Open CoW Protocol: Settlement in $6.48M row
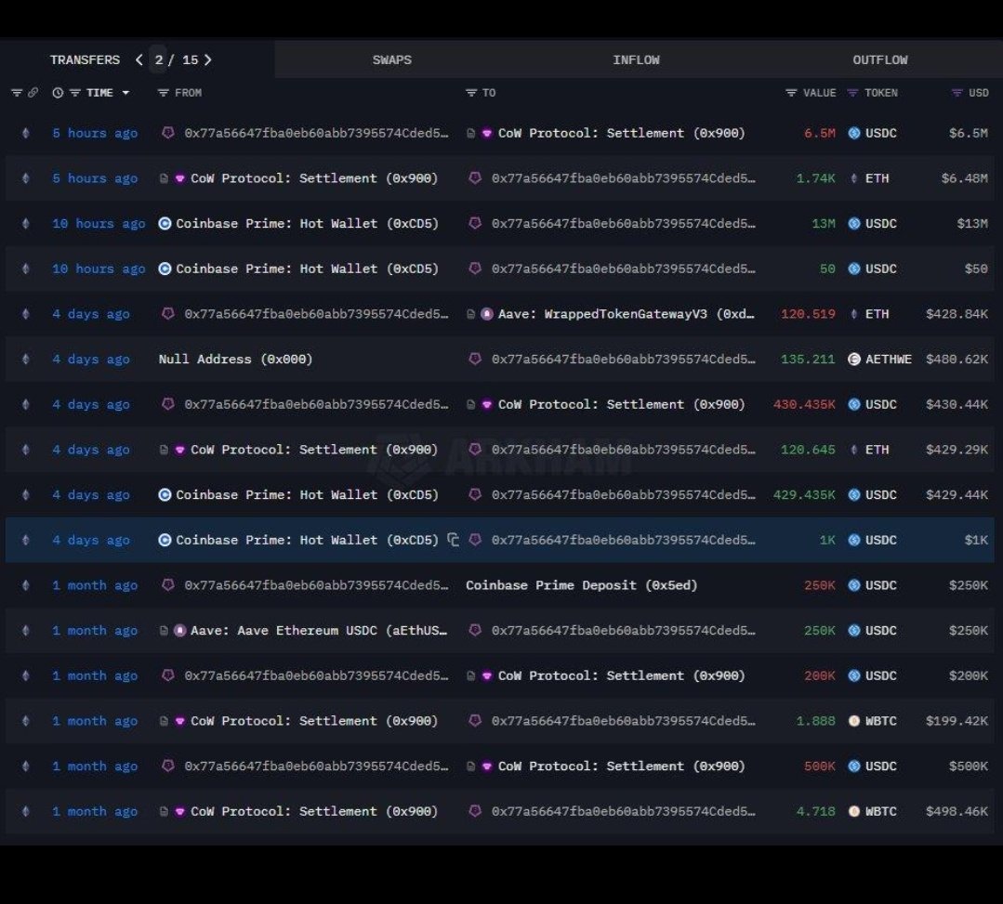The image size is (1003, 904). (x=314, y=178)
